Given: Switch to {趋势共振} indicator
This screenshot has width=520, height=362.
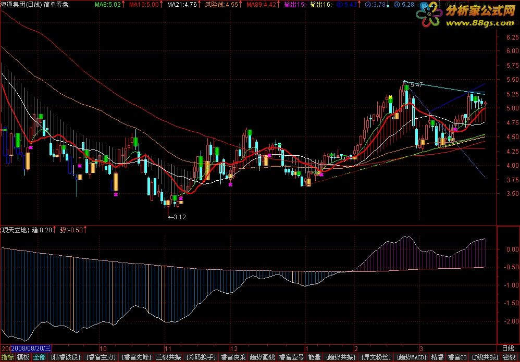Looking at the screenshot, I should pyautogui.click(x=341, y=357).
